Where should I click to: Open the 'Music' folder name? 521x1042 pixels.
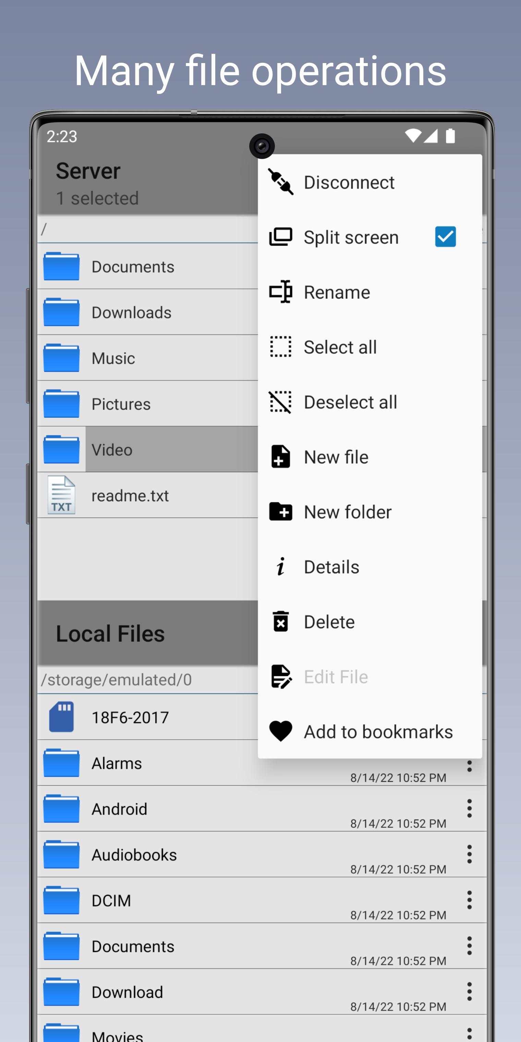tap(113, 359)
